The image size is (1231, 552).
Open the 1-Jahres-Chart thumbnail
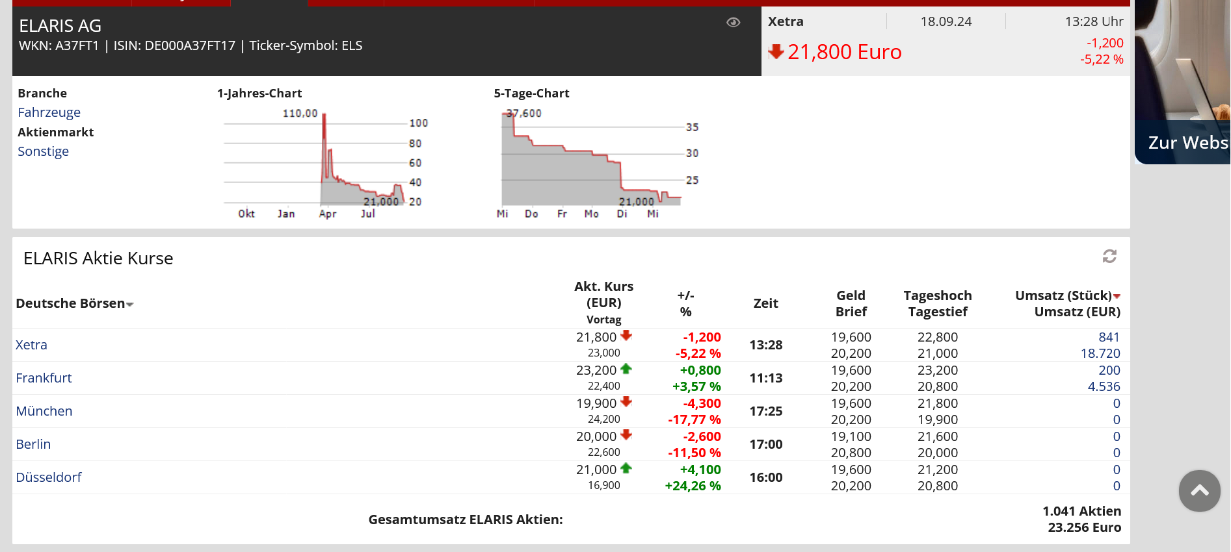323,162
